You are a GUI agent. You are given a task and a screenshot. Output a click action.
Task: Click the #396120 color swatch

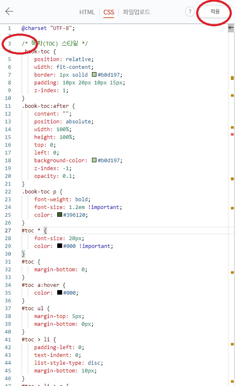pyautogui.click(x=59, y=214)
